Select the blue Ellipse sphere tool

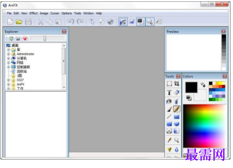coord(176,124)
